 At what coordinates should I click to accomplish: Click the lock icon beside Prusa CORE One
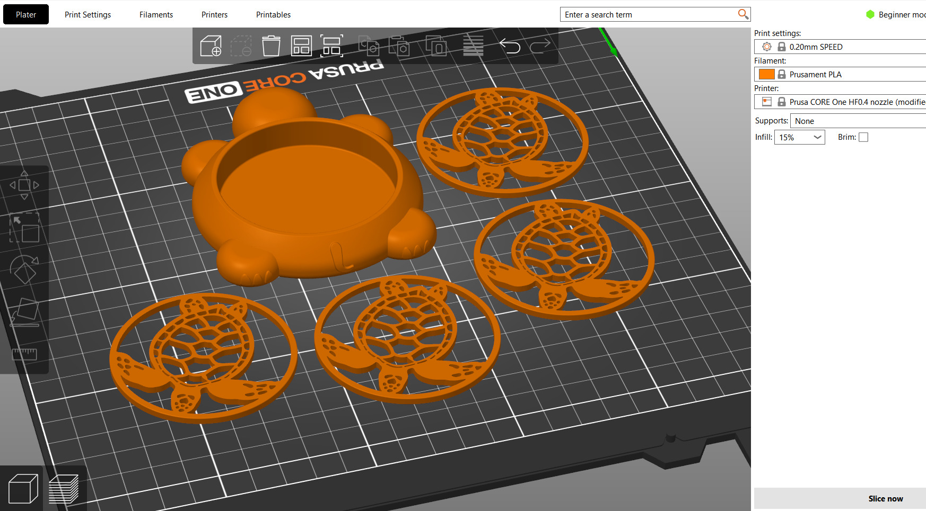click(x=781, y=102)
